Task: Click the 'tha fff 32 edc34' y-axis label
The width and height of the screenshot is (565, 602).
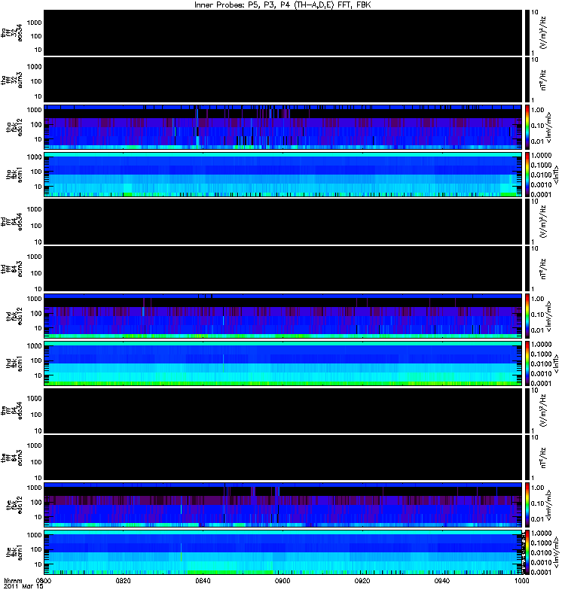Action: (12, 32)
